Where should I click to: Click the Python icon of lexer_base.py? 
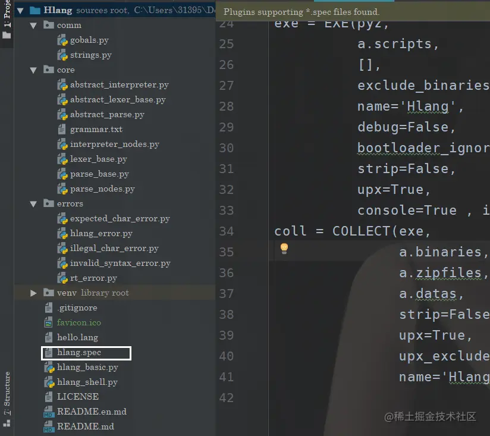62,159
